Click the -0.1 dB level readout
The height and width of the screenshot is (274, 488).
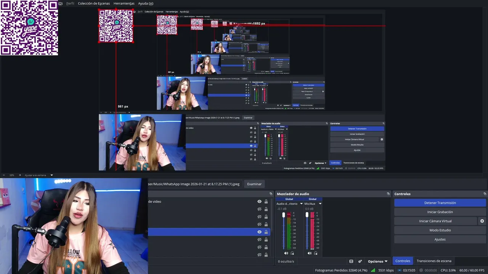pyautogui.click(x=282, y=209)
